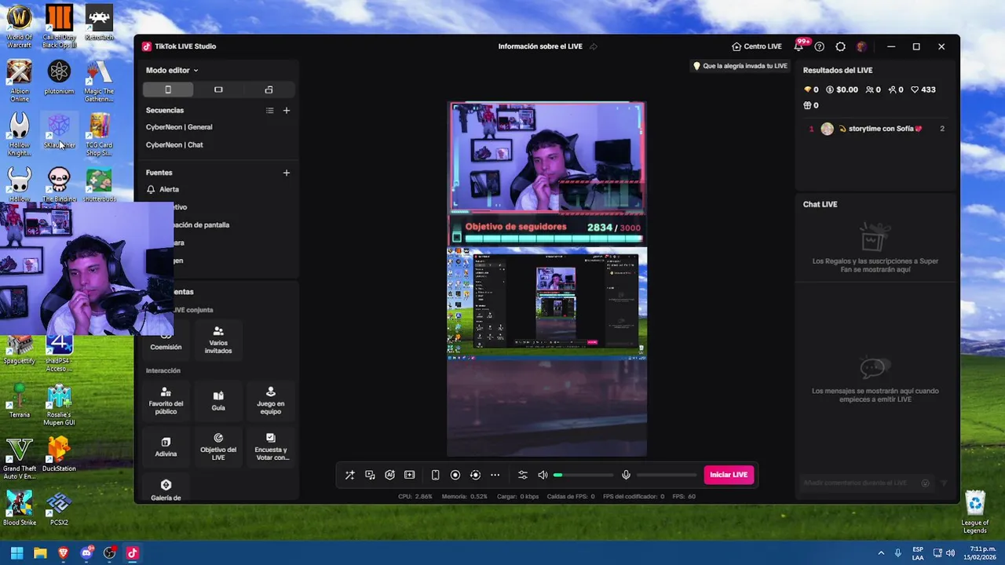Open Objetivo del LIVE
This screenshot has height=565, width=1005.
tap(218, 447)
